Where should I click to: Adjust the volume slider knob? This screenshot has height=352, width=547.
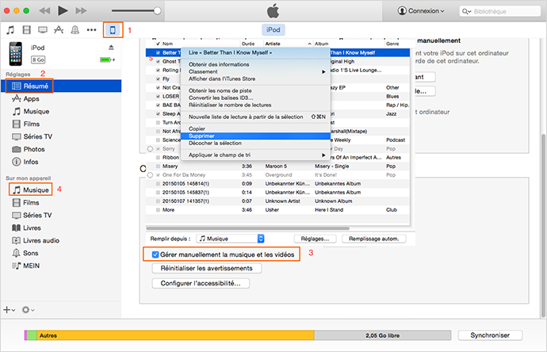point(157,11)
